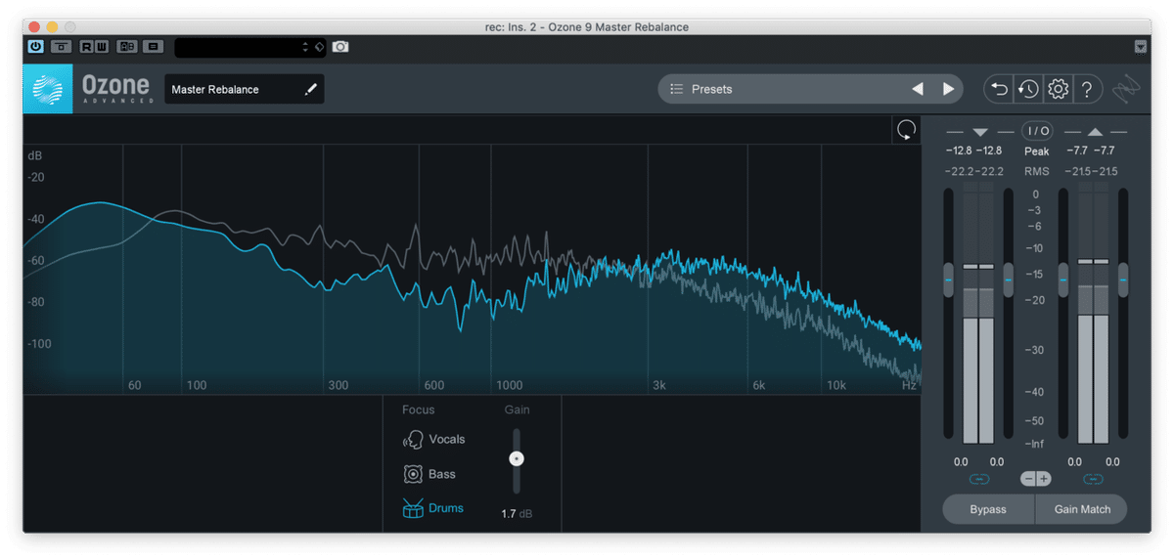Click the right output gain fader handle
This screenshot has height=560, width=1174.
point(1123,280)
